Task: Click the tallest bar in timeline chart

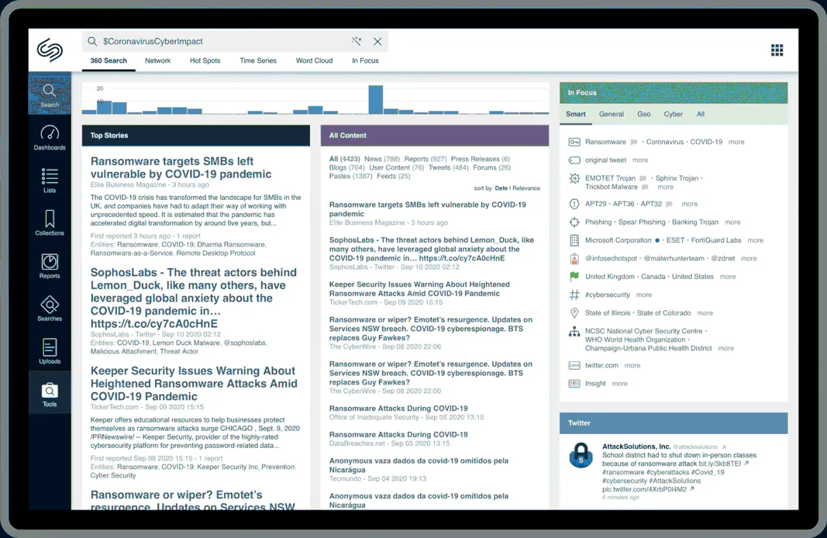Action: pyautogui.click(x=376, y=99)
